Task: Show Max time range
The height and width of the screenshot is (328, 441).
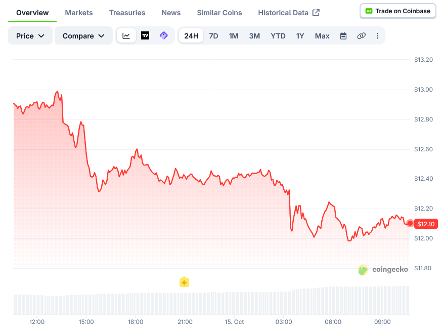Action: [x=322, y=36]
